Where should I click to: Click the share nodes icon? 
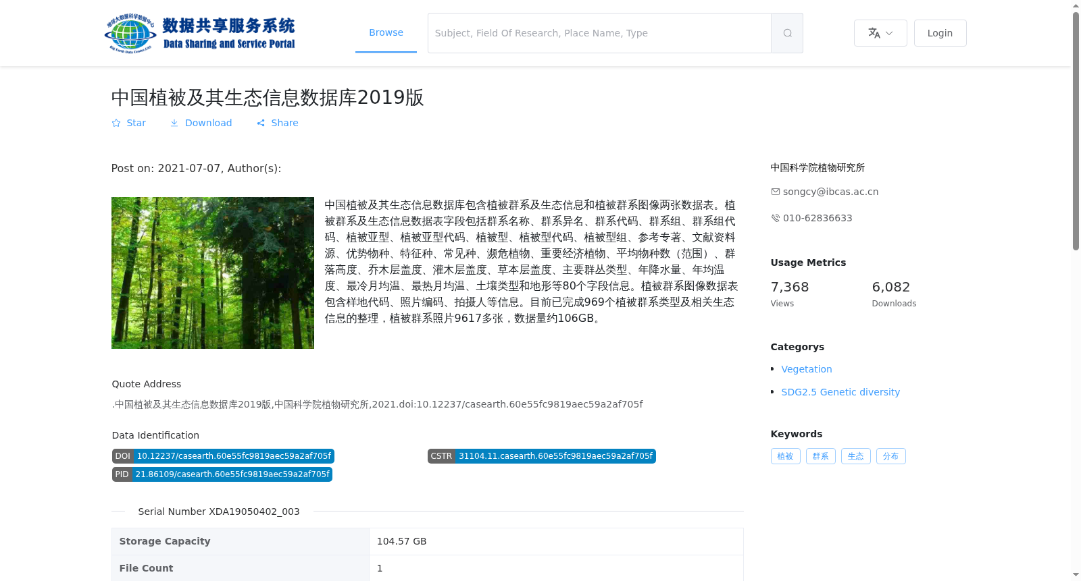[261, 123]
